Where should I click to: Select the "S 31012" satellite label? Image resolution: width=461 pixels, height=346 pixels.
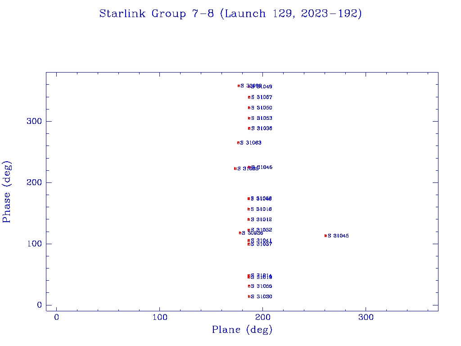click(262, 220)
